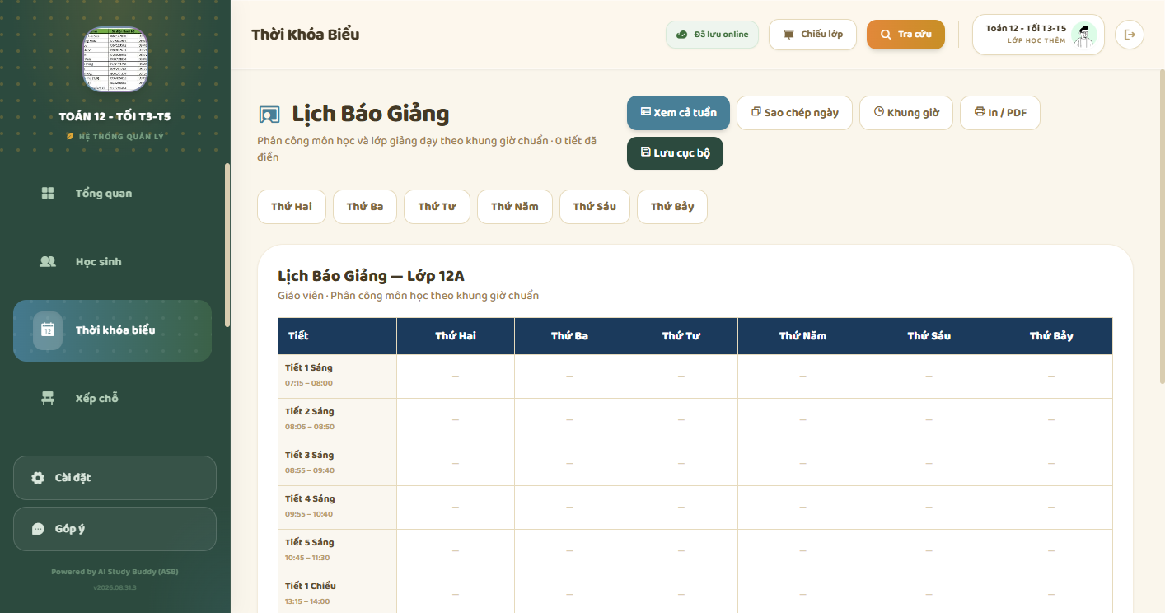Select the Thứ Ba day tab

[x=365, y=207]
